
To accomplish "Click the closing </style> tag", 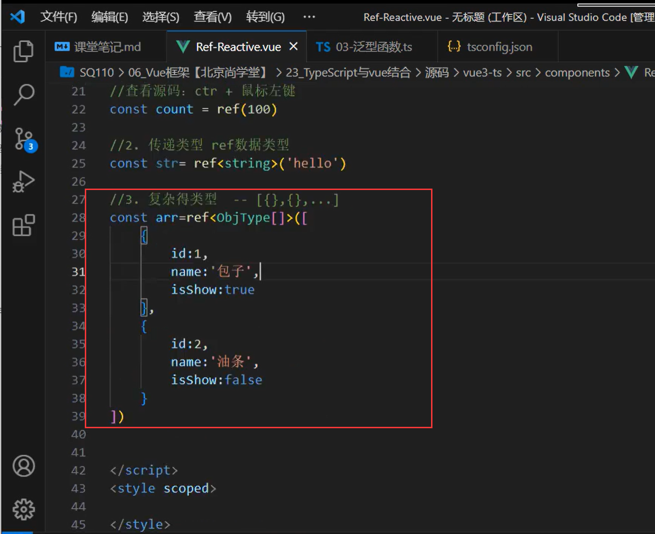I will coord(140,525).
